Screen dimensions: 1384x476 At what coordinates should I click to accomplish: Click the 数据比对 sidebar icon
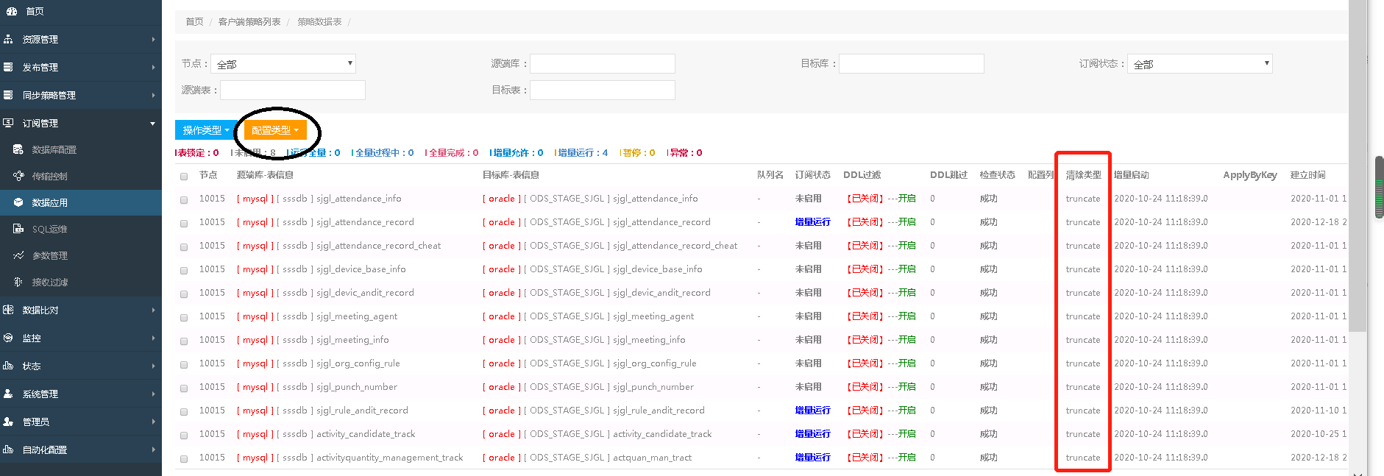9,310
